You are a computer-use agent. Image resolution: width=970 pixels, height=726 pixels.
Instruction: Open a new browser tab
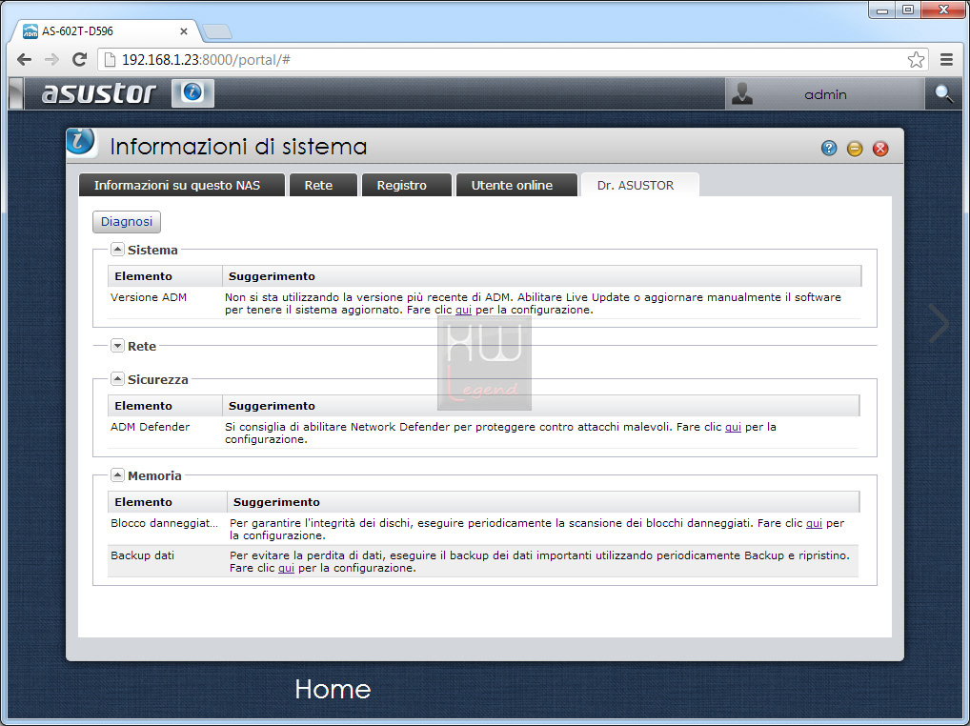pos(217,31)
